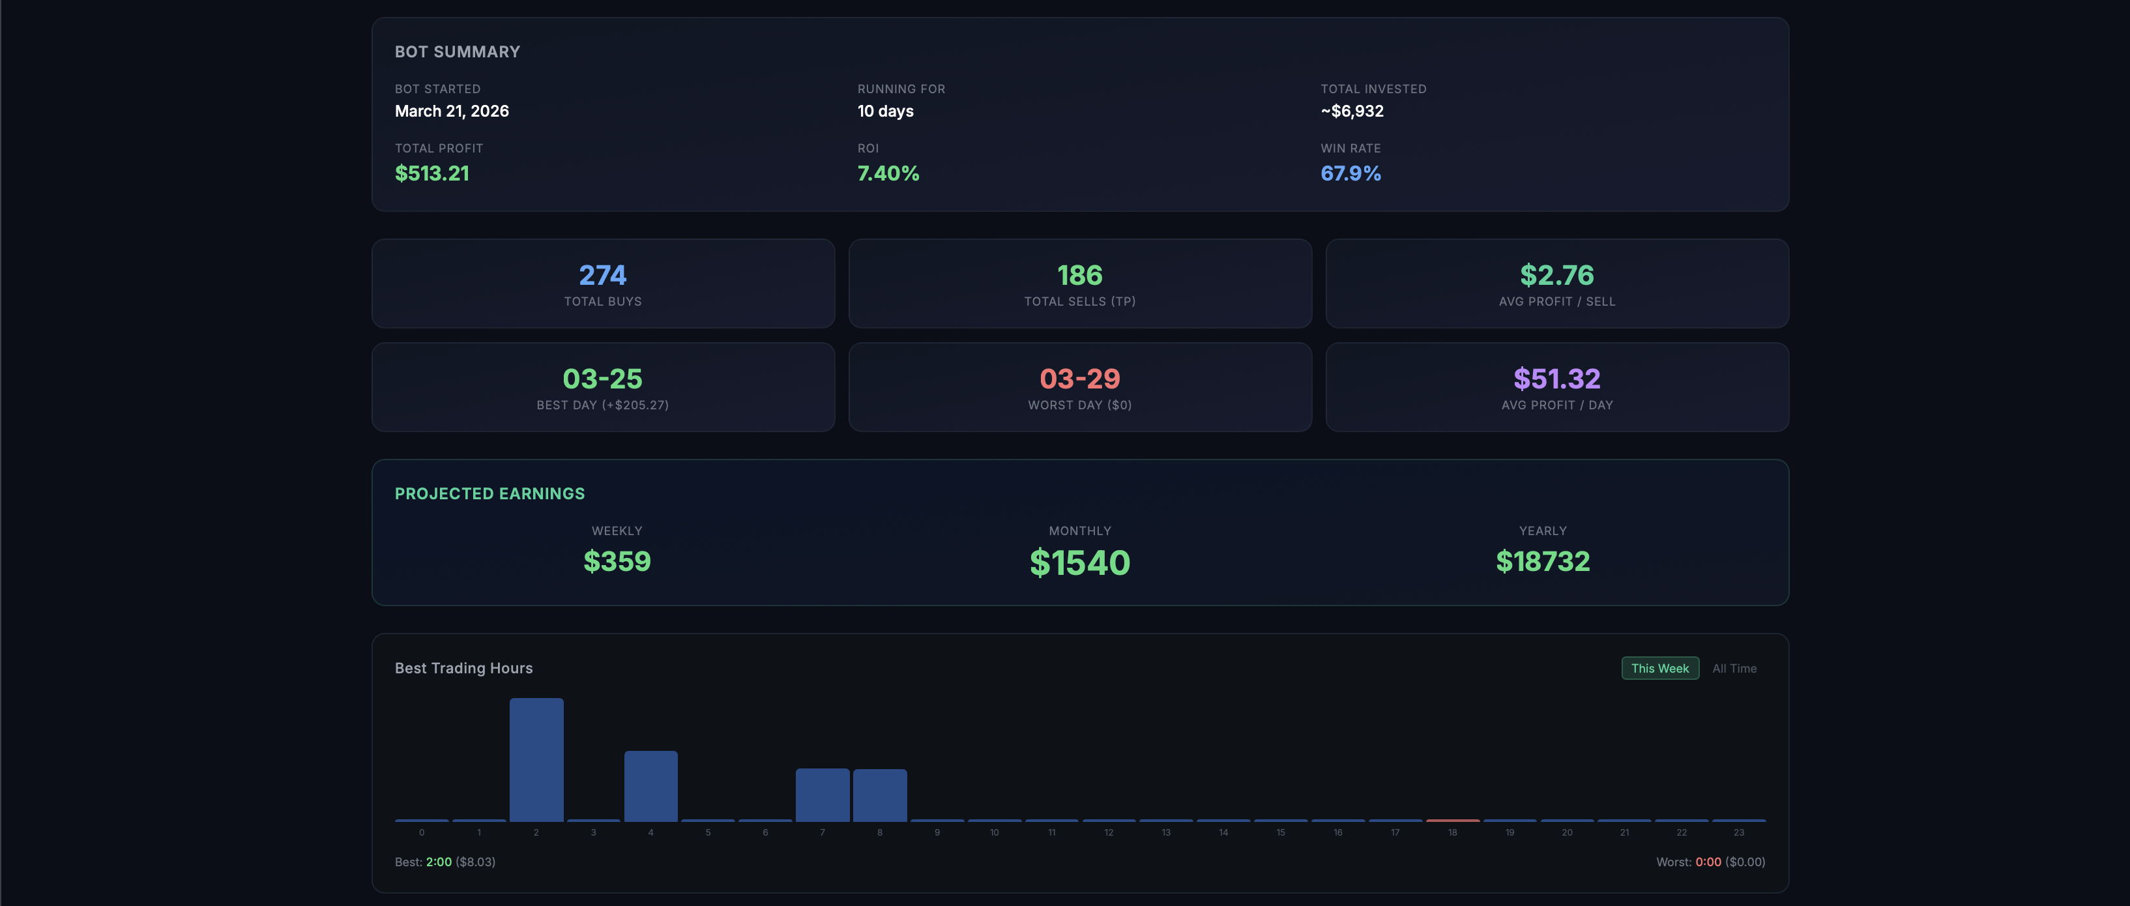2130x906 pixels.
Task: Open the Avg Profit / Day card
Action: [x=1556, y=387]
